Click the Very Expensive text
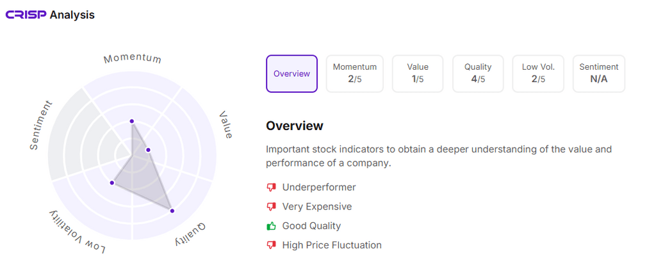 click(316, 207)
